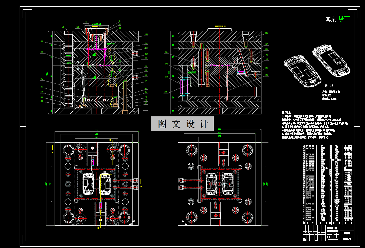Click part callout 3
Image resolution: width=365 pixels, height=248 pixels.
point(146,100)
